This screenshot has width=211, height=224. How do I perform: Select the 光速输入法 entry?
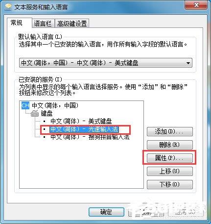point(84,129)
